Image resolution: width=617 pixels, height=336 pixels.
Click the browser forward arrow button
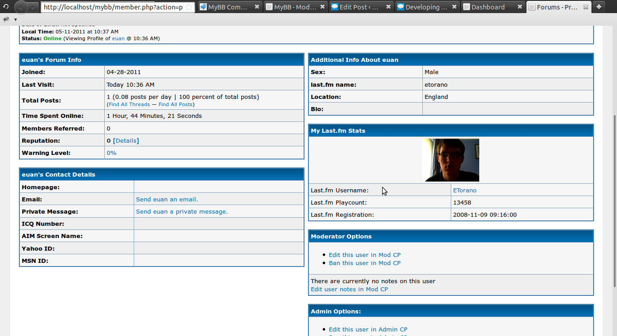point(34,7)
